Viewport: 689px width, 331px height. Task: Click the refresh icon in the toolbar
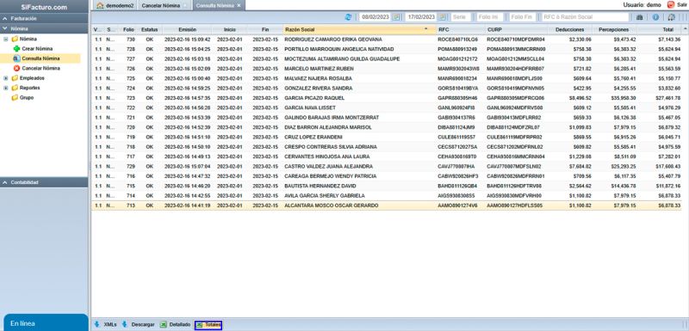point(349,17)
